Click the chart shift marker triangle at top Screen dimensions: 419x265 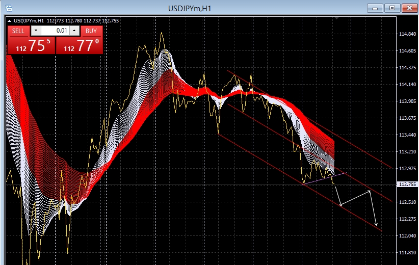(337, 18)
